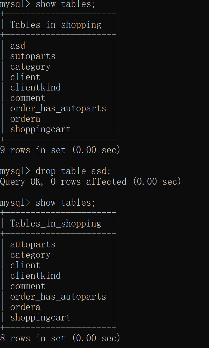Click the "show tables;" command after the drop
The image size is (209, 348).
[66, 202]
